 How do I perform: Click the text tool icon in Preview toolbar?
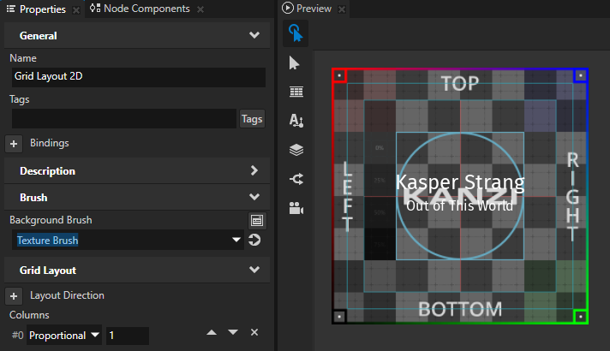296,121
